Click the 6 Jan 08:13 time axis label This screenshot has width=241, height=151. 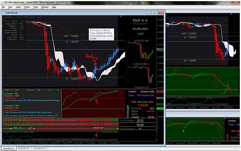point(91,143)
